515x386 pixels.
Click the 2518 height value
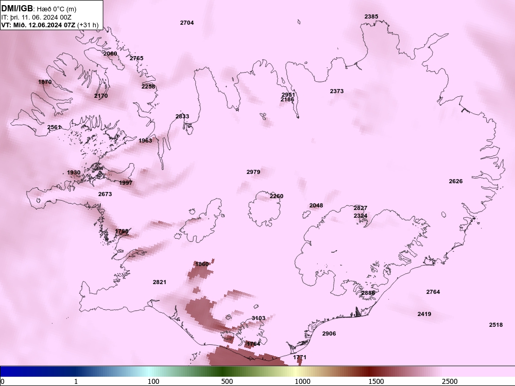pos(495,325)
